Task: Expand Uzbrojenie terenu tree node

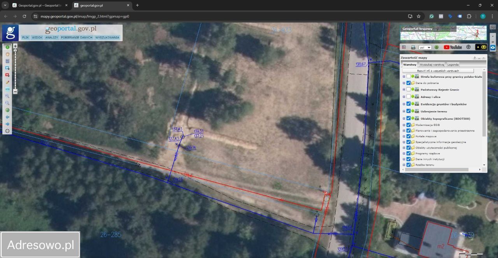Action: (404, 111)
